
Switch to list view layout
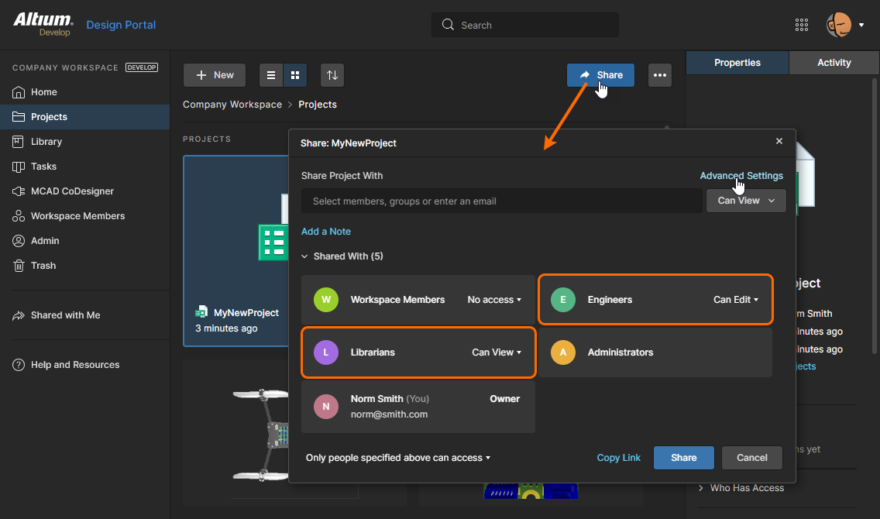(x=271, y=75)
